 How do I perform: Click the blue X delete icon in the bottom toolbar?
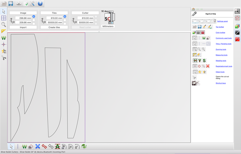pos(38,146)
